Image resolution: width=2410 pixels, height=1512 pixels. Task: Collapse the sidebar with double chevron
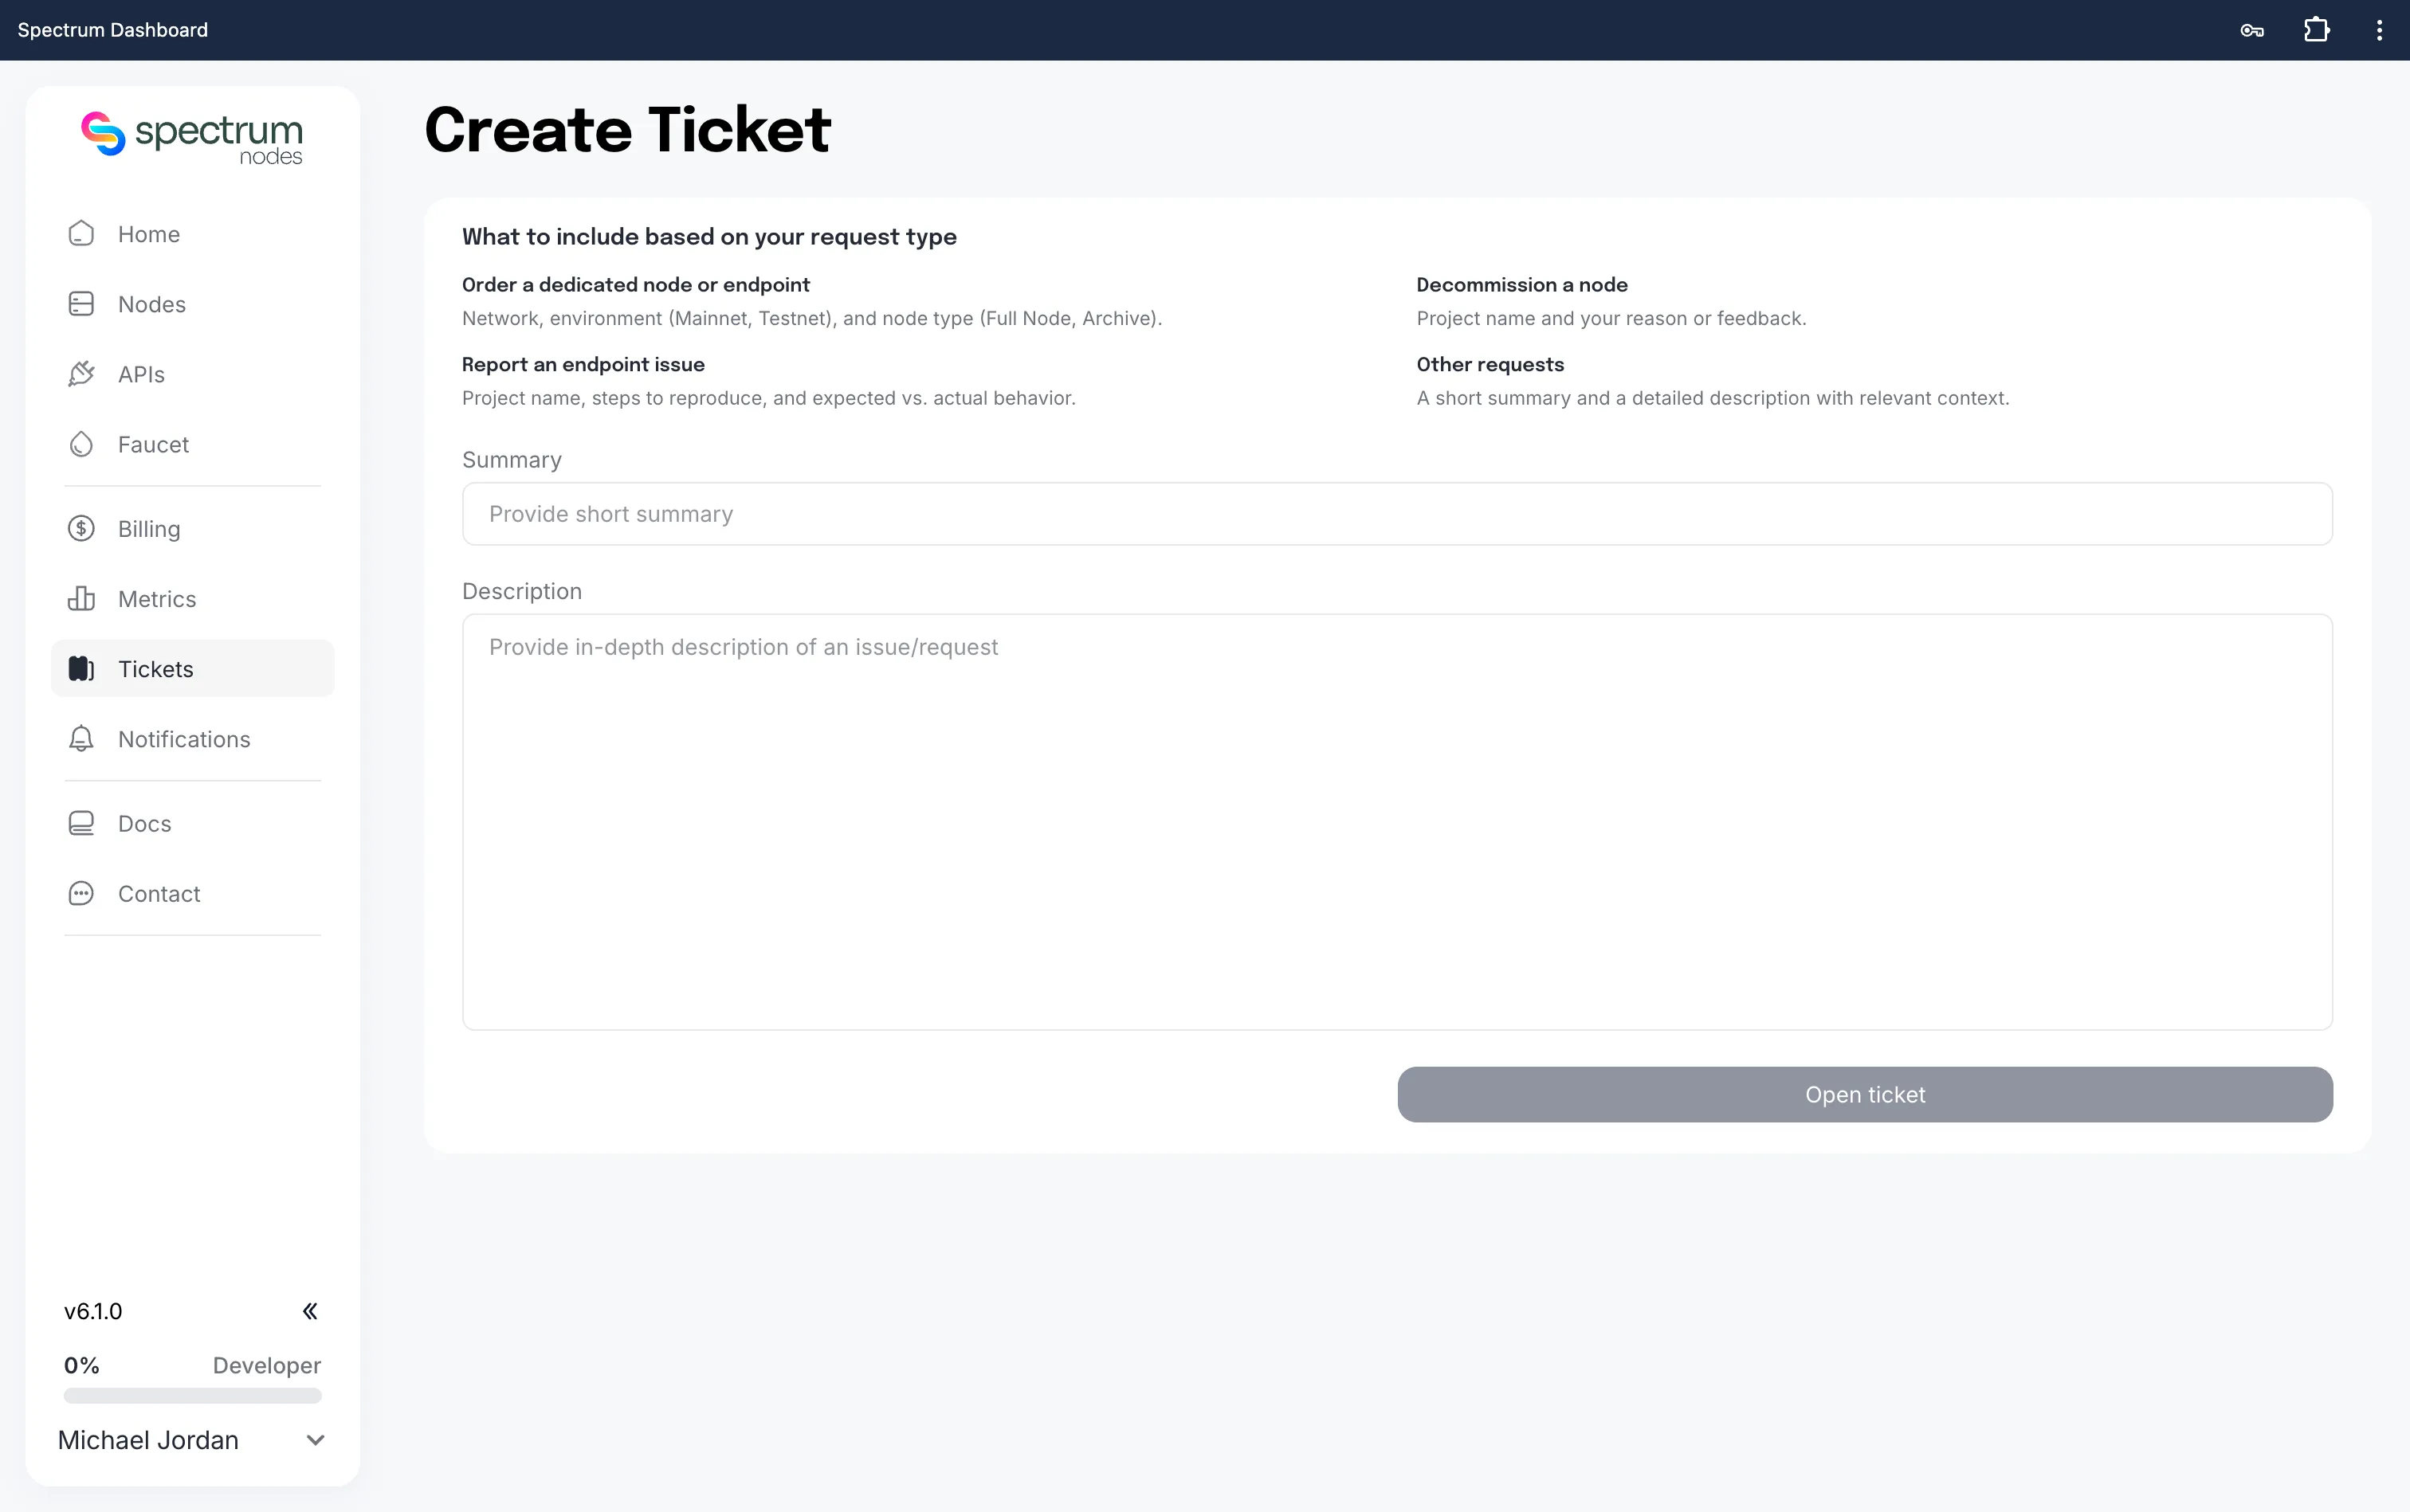point(310,1311)
